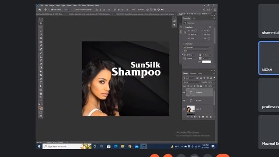Select the Gradient tool
The width and height of the screenshot is (279, 157).
[41, 68]
